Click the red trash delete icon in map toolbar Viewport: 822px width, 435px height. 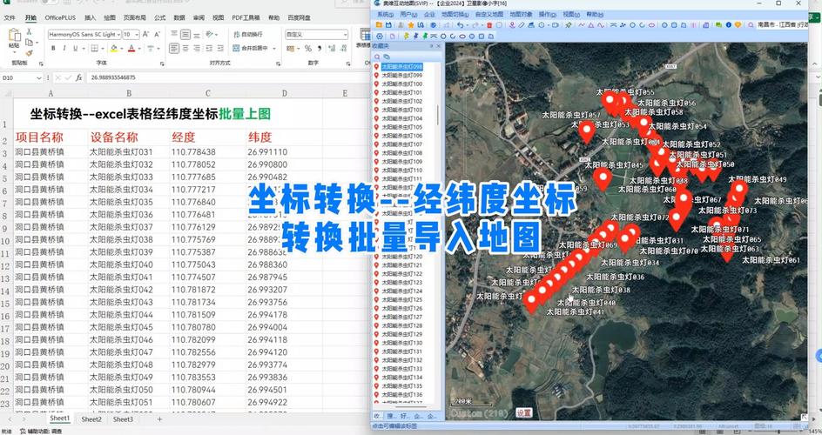click(x=489, y=25)
